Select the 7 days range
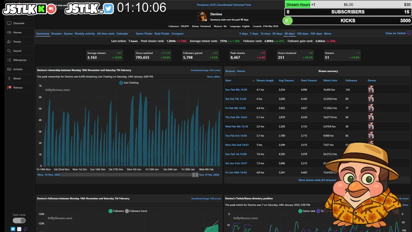Viewport: 412px width, 232px height. coord(254,34)
